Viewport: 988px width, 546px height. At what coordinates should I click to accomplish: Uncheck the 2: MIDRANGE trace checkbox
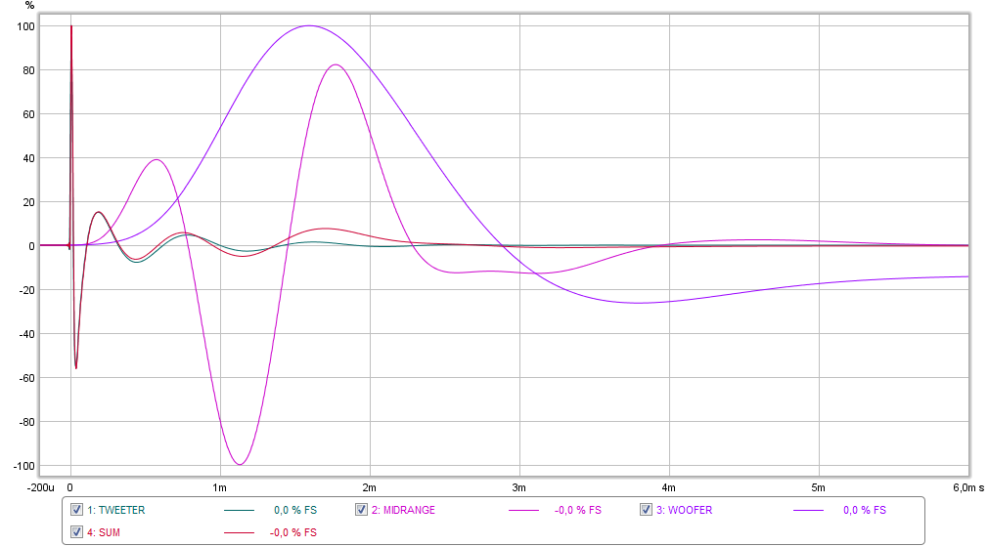(361, 510)
